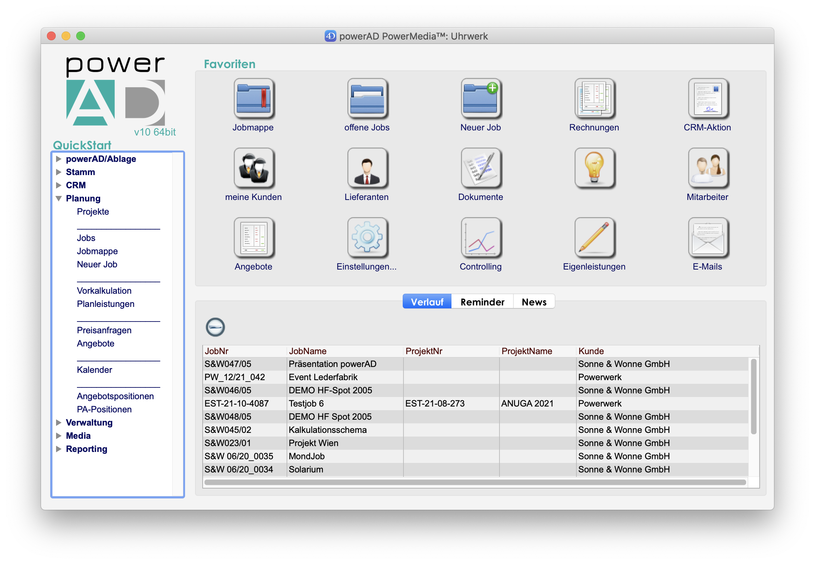Click the round minus icon above the history table
815x564 pixels.
point(215,327)
